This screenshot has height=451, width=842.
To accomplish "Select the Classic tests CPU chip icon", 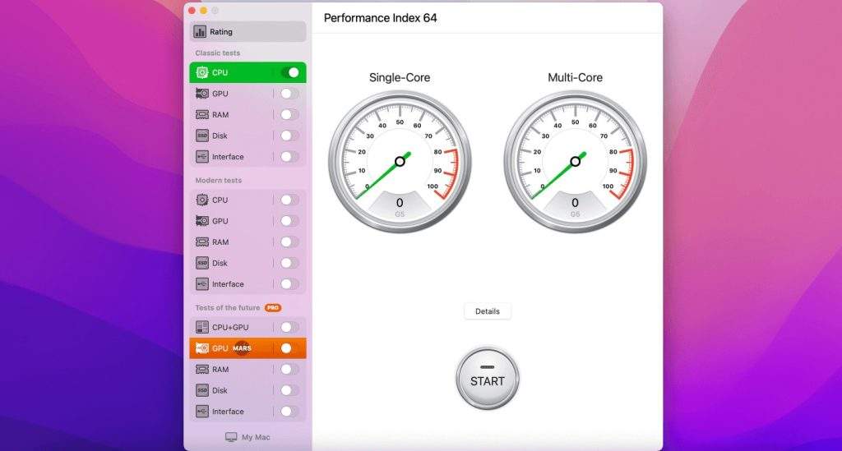I will coord(202,72).
